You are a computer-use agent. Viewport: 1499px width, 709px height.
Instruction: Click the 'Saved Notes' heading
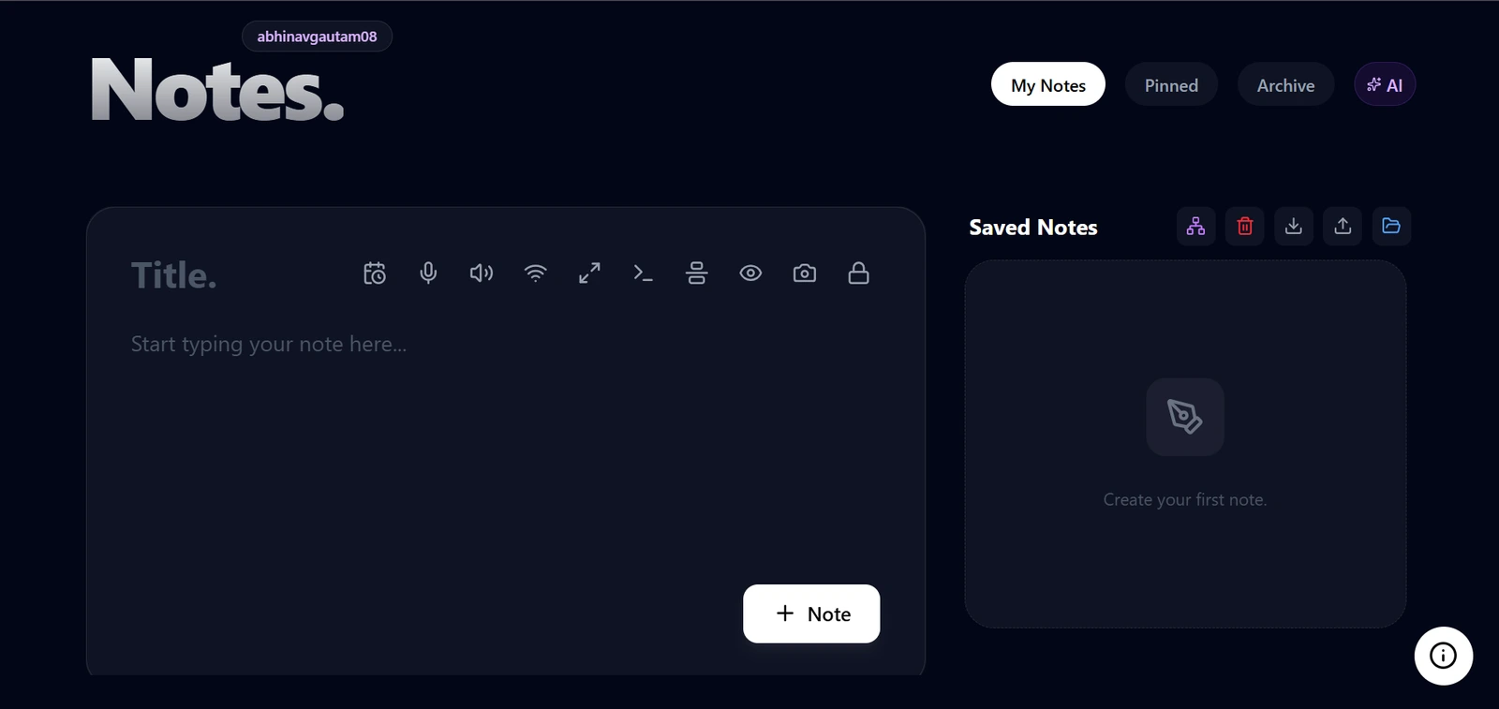click(1033, 228)
